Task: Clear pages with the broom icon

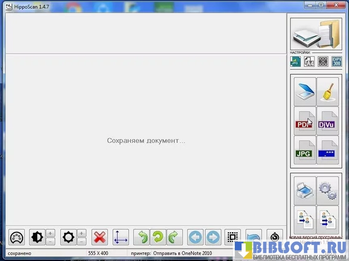Action: tap(327, 91)
